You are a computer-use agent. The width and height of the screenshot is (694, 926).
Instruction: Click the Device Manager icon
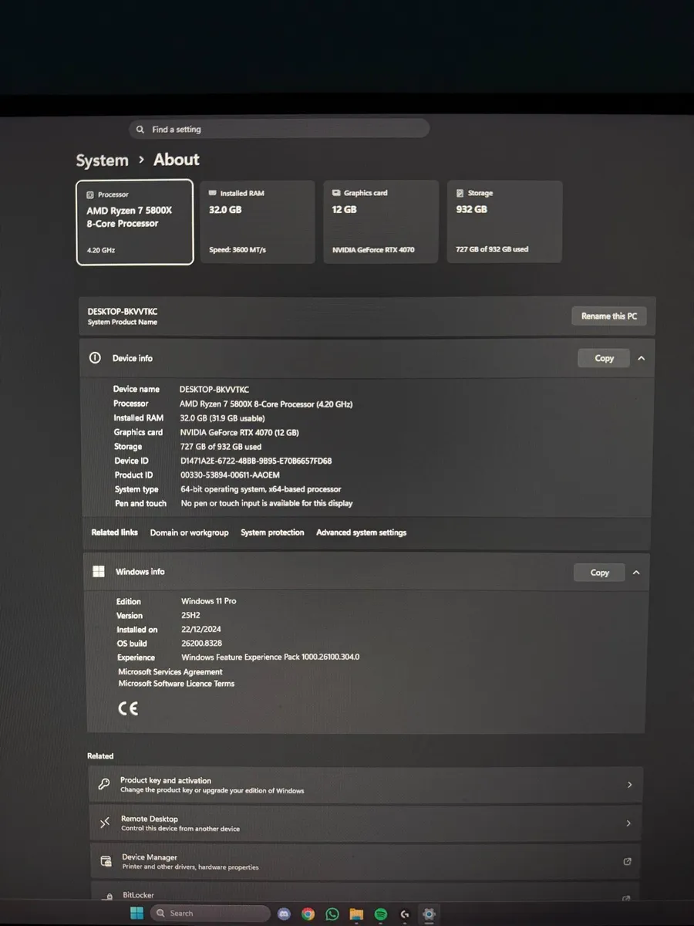pyautogui.click(x=106, y=861)
